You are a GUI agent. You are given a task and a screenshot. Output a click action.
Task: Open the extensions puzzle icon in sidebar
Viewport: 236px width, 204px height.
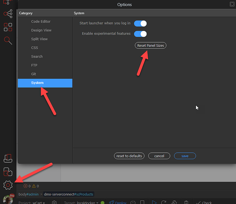click(x=8, y=172)
